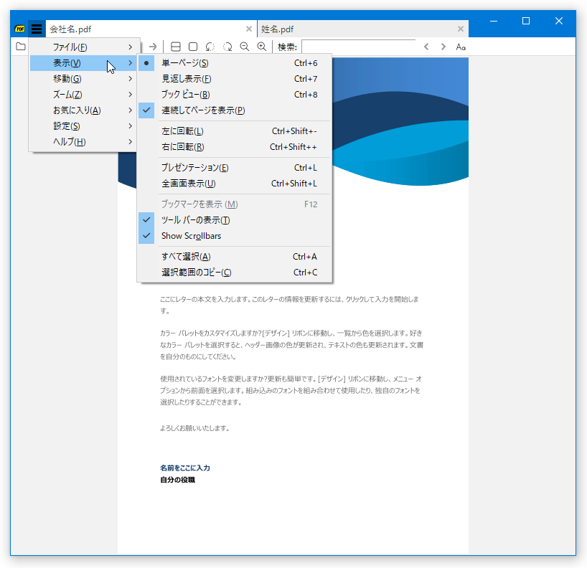Click the zoom in magnifier icon
This screenshot has height=568, width=587.
click(262, 47)
